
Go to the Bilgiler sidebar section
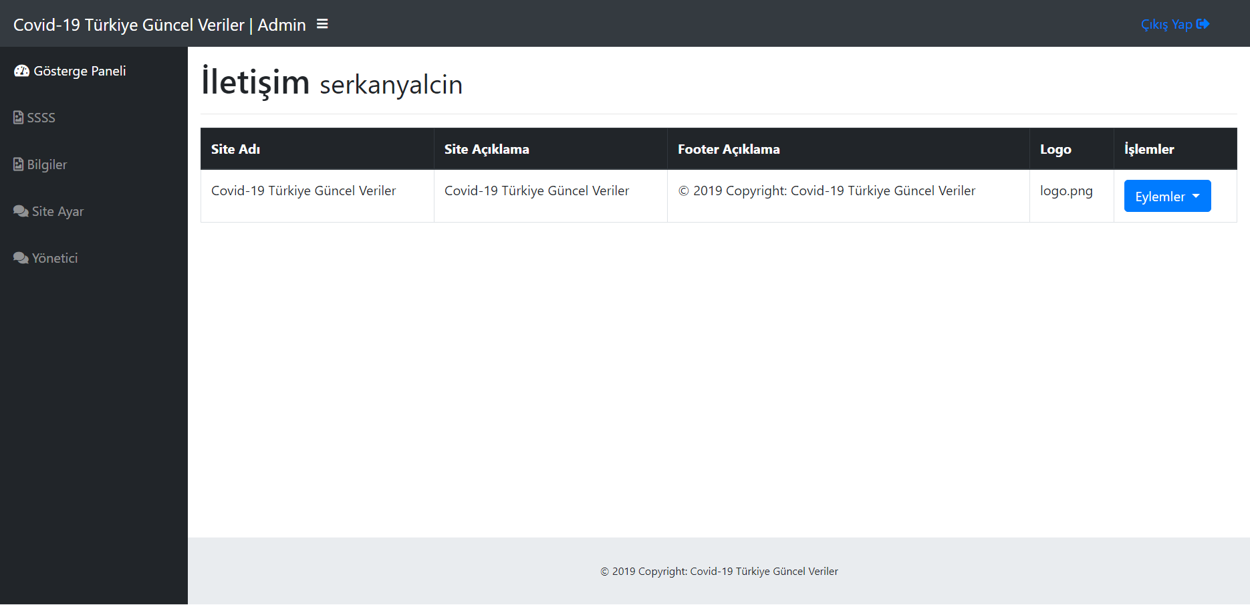pyautogui.click(x=47, y=164)
